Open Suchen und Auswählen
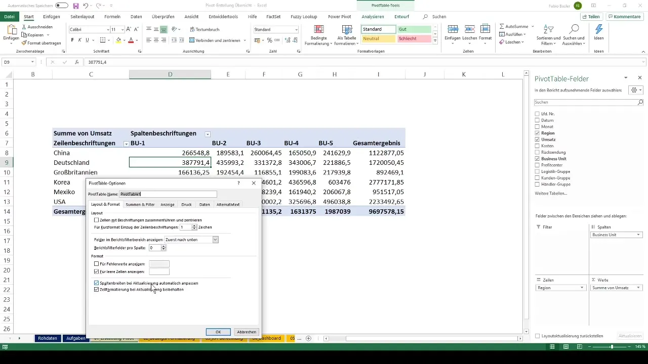This screenshot has height=364, width=648. [x=574, y=34]
